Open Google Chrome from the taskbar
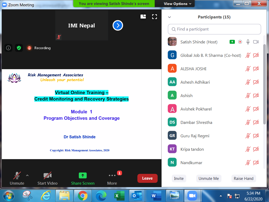Viewport: 269px width, 202px height. pos(82,196)
